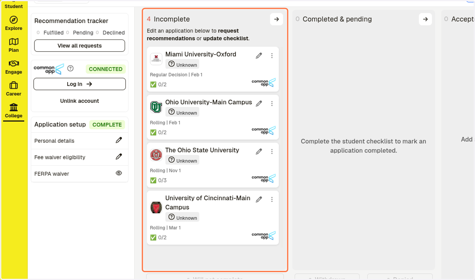The width and height of the screenshot is (475, 280).
Task: Click Unknown status on The Ohio State University
Action: pos(182,160)
